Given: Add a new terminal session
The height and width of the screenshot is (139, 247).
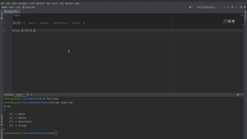Looking at the screenshot, I should (27, 95).
